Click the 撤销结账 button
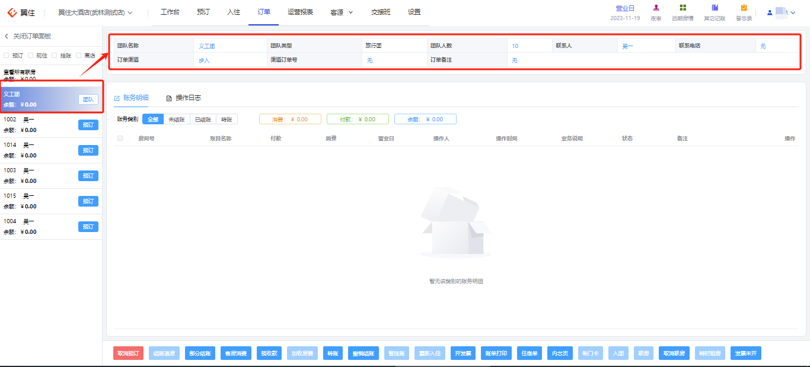This screenshot has height=367, width=810. click(x=363, y=353)
